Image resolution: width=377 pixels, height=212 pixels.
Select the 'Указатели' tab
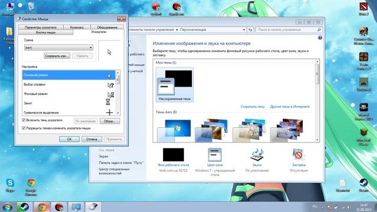[98, 32]
